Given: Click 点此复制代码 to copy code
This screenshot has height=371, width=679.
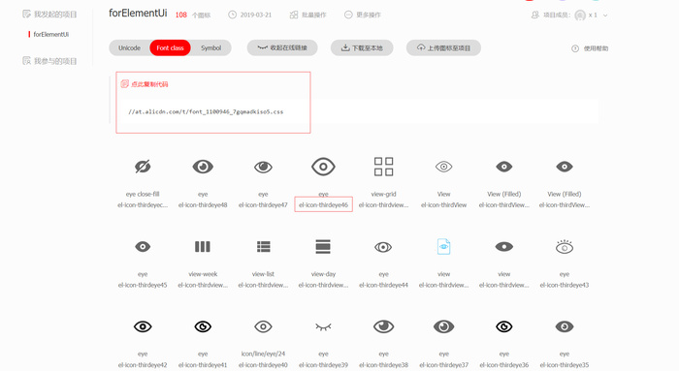Looking at the screenshot, I should click(x=149, y=84).
